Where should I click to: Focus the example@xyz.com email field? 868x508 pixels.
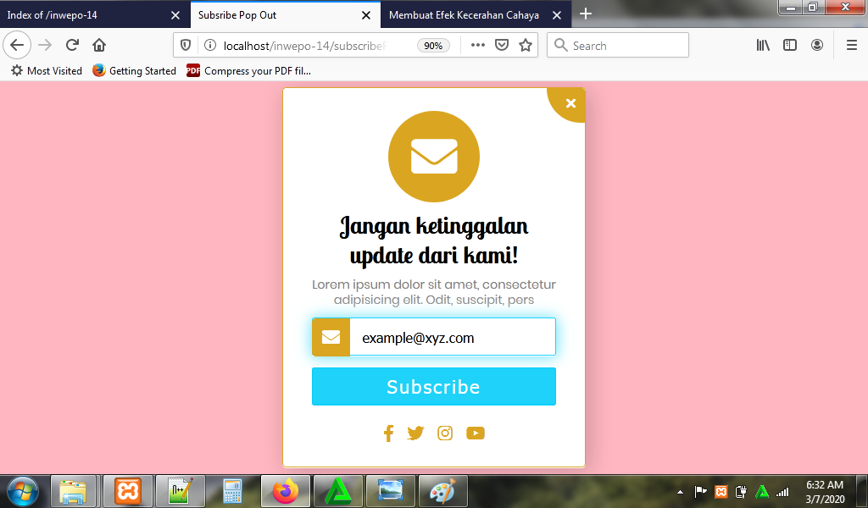[451, 338]
